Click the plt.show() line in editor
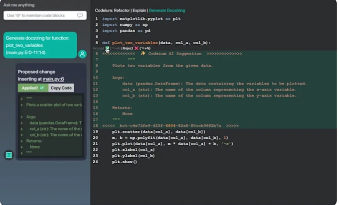 124,162
